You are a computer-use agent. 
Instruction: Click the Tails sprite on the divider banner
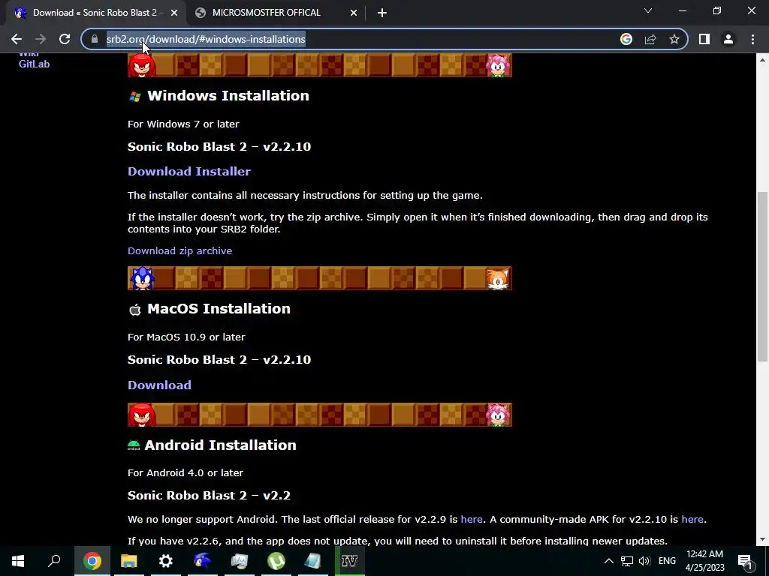[x=498, y=279]
